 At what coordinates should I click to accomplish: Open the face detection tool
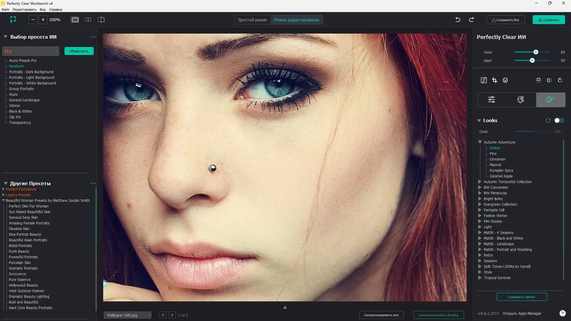tap(505, 80)
